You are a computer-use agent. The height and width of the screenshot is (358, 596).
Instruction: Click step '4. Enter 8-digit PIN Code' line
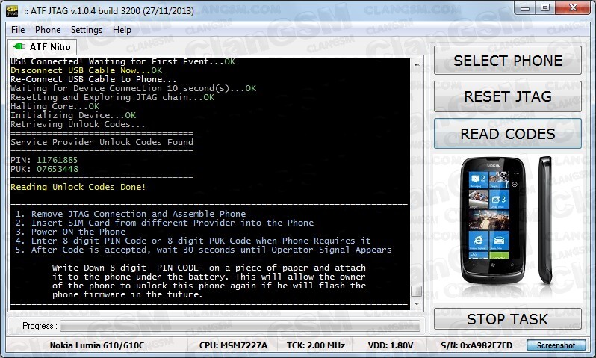(193, 241)
